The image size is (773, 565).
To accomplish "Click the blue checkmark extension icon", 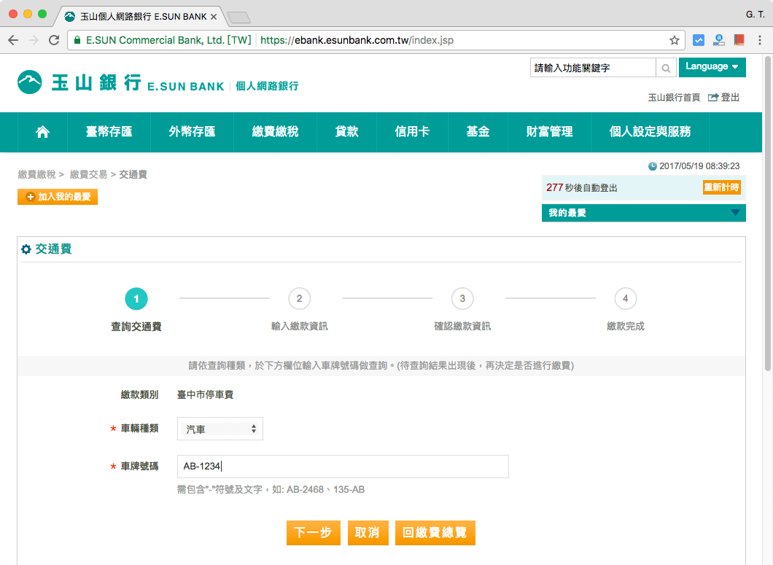I will [x=699, y=40].
